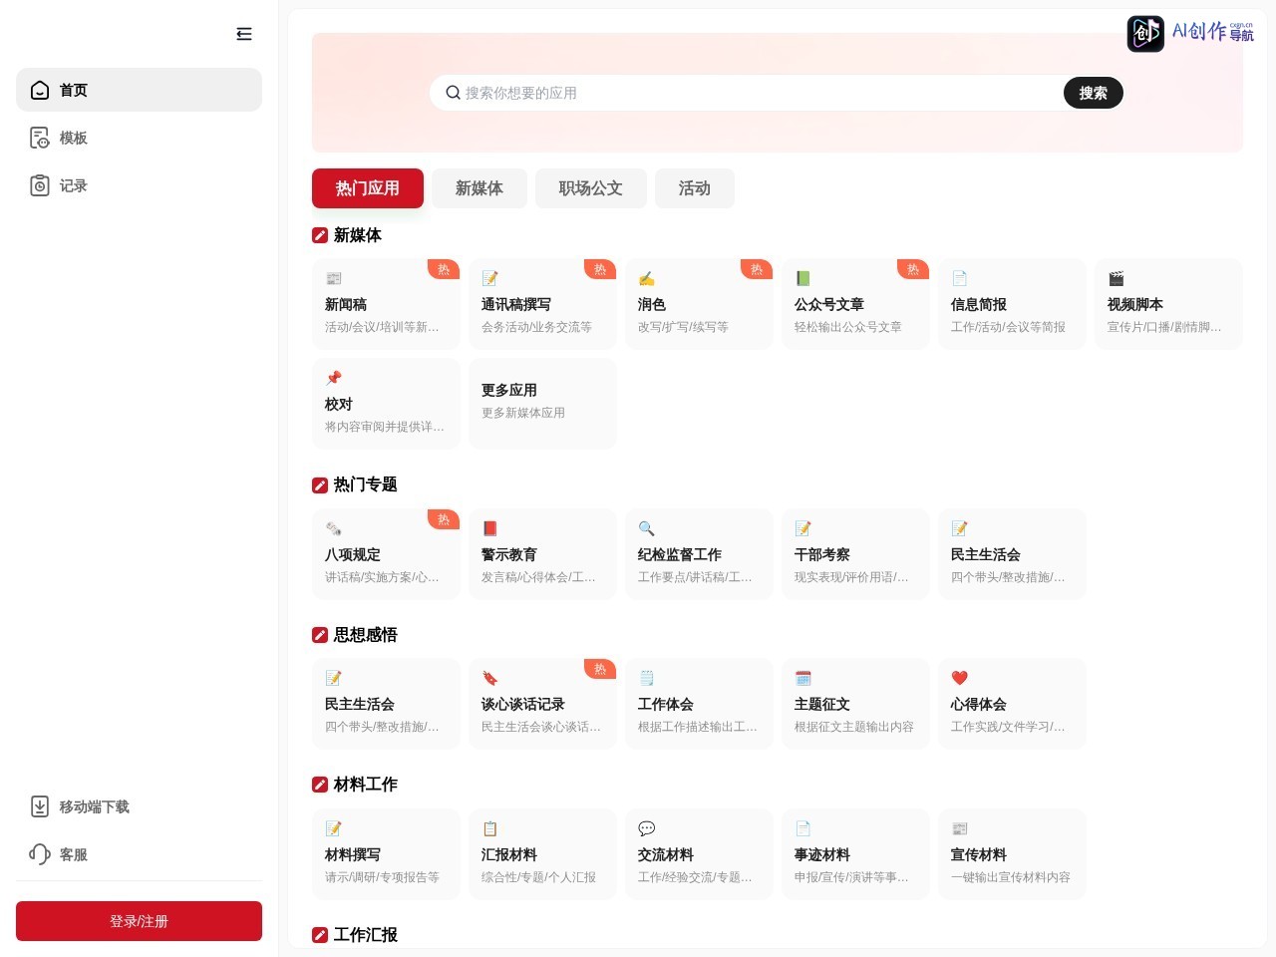Screen dimensions: 1276x957
Task: Click the 材料工作 section heading
Action: [x=366, y=785]
